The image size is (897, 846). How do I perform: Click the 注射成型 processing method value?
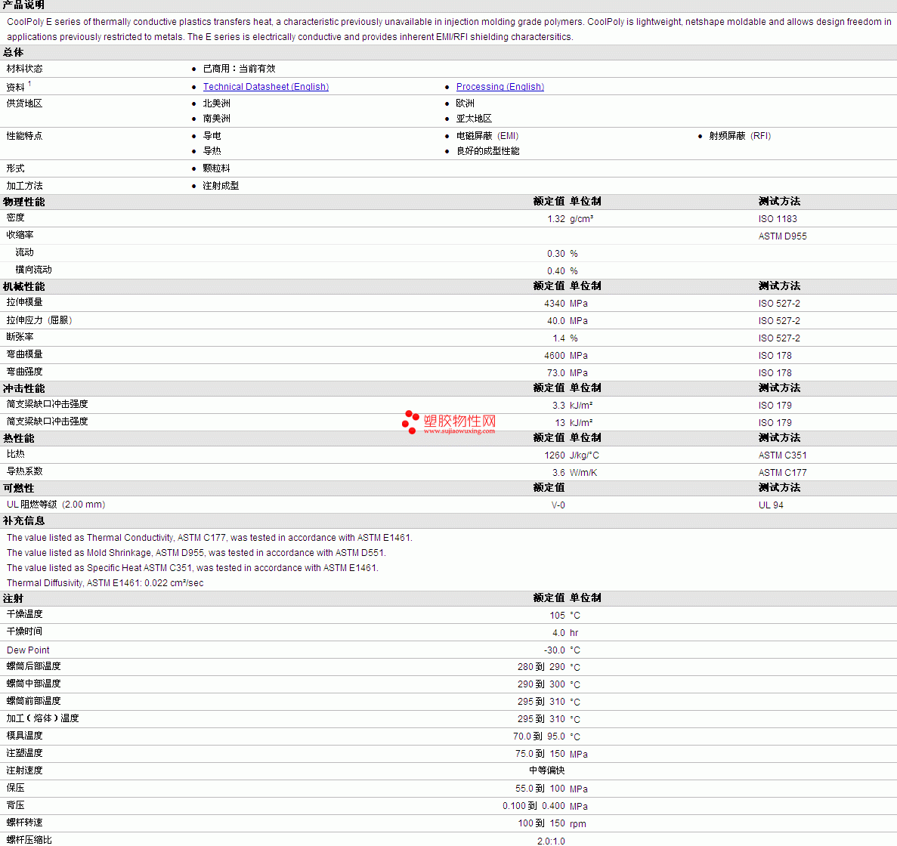[221, 186]
